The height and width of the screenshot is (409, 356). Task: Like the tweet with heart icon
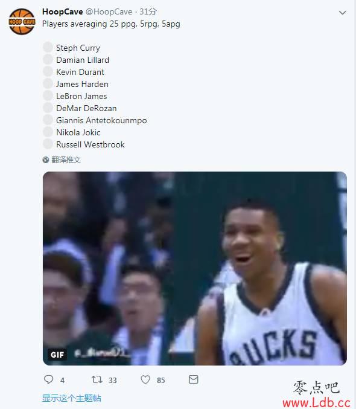pos(145,379)
